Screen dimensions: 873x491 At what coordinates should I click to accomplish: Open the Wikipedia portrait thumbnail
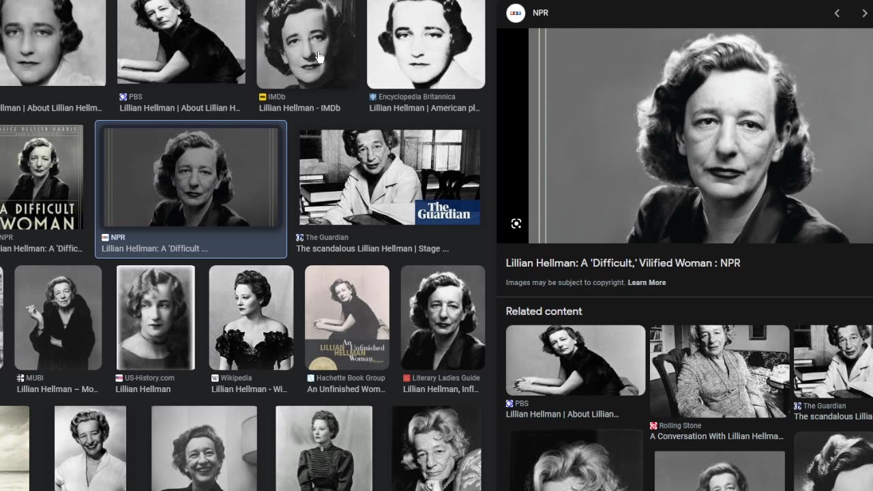(251, 318)
